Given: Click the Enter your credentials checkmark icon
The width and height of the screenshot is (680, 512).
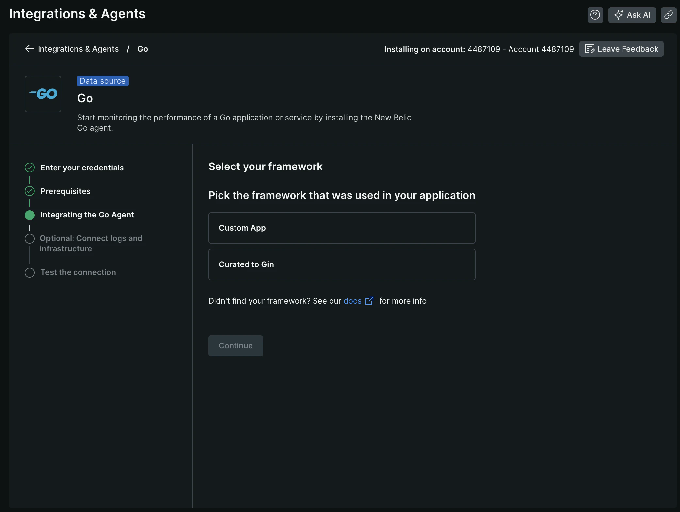Looking at the screenshot, I should (30, 168).
